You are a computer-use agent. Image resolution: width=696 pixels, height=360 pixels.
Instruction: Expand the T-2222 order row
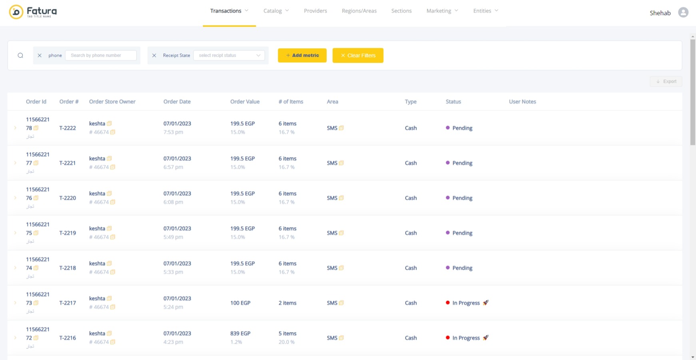pyautogui.click(x=15, y=128)
